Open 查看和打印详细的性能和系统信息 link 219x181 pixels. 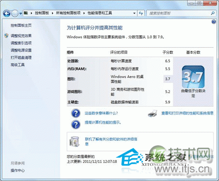coord(187,113)
